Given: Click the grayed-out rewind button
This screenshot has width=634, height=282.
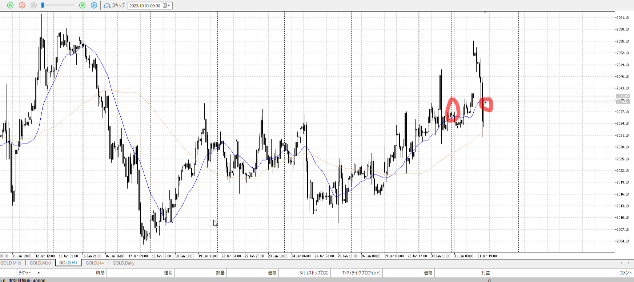Looking at the screenshot, I should click(x=33, y=5).
